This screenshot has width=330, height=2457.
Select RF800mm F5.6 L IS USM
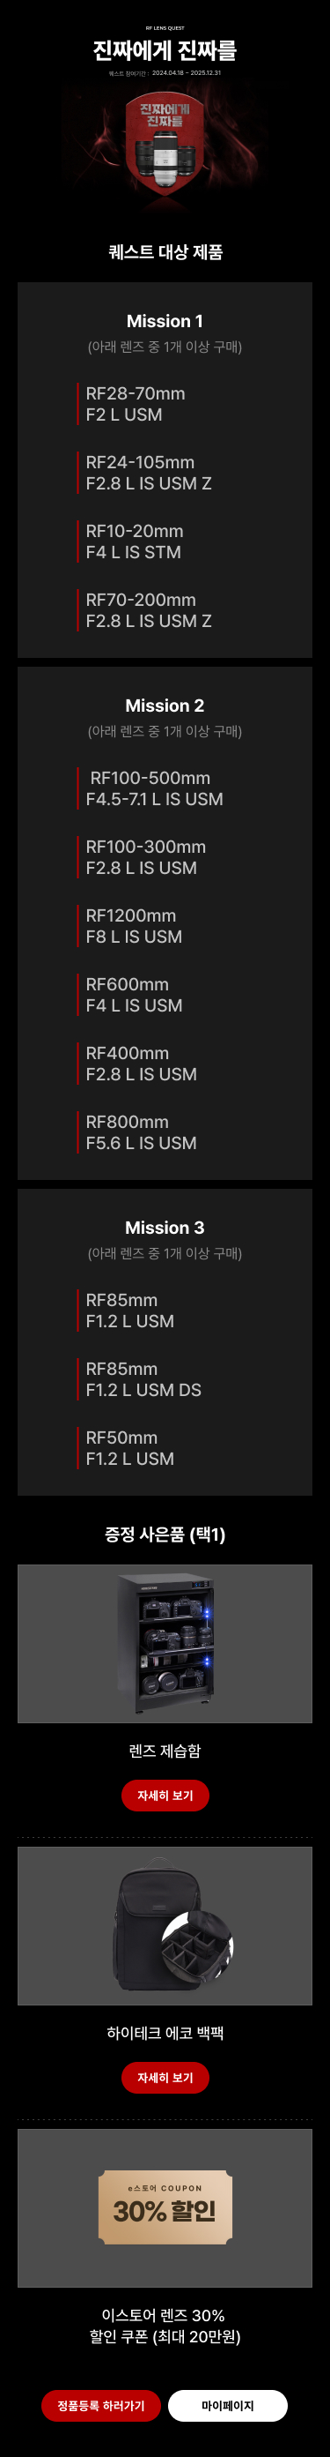click(141, 1131)
